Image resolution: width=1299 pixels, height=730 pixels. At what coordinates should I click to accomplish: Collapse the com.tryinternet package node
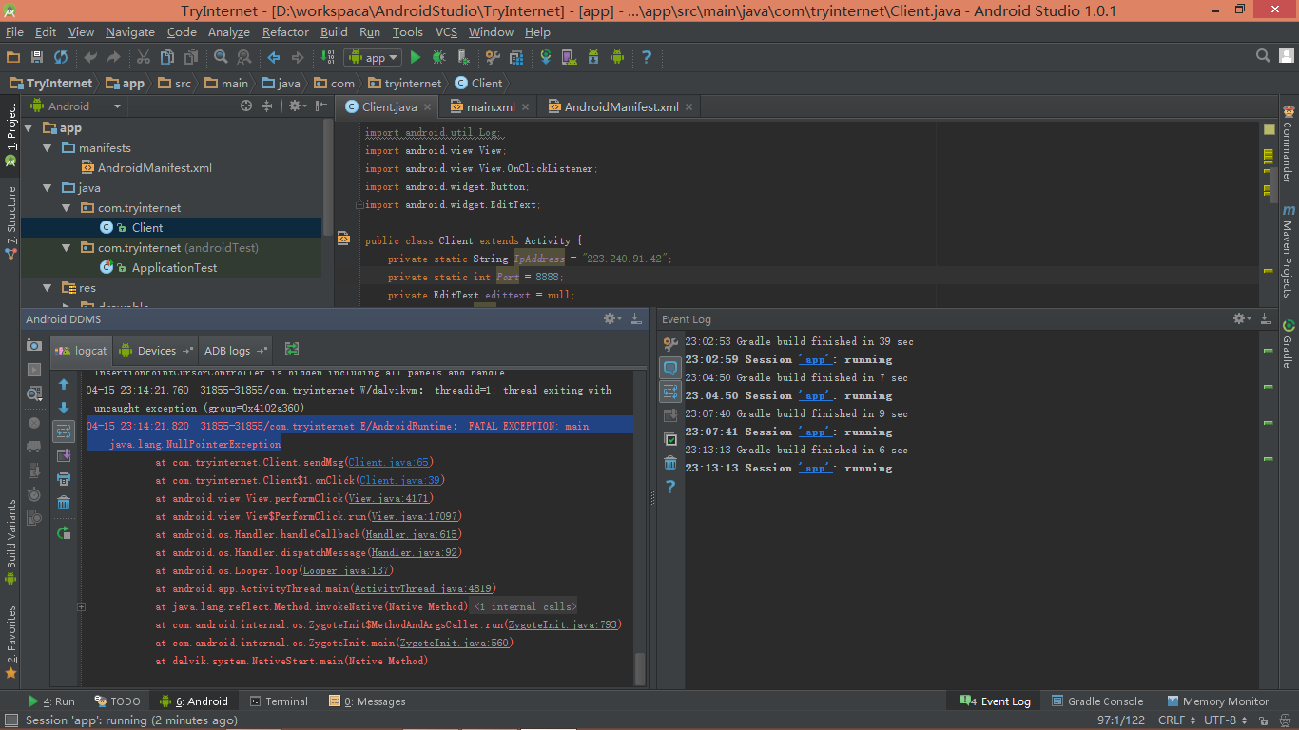(67, 208)
